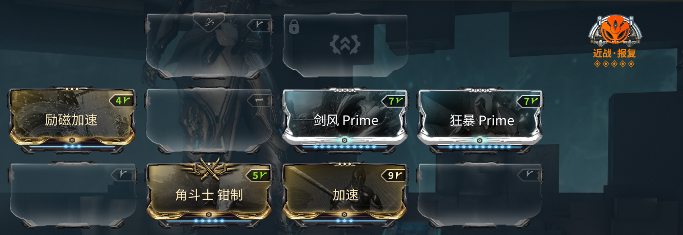Click the green 4 drain badge on 励磁加速
This screenshot has height=235, width=683.
coord(122,101)
